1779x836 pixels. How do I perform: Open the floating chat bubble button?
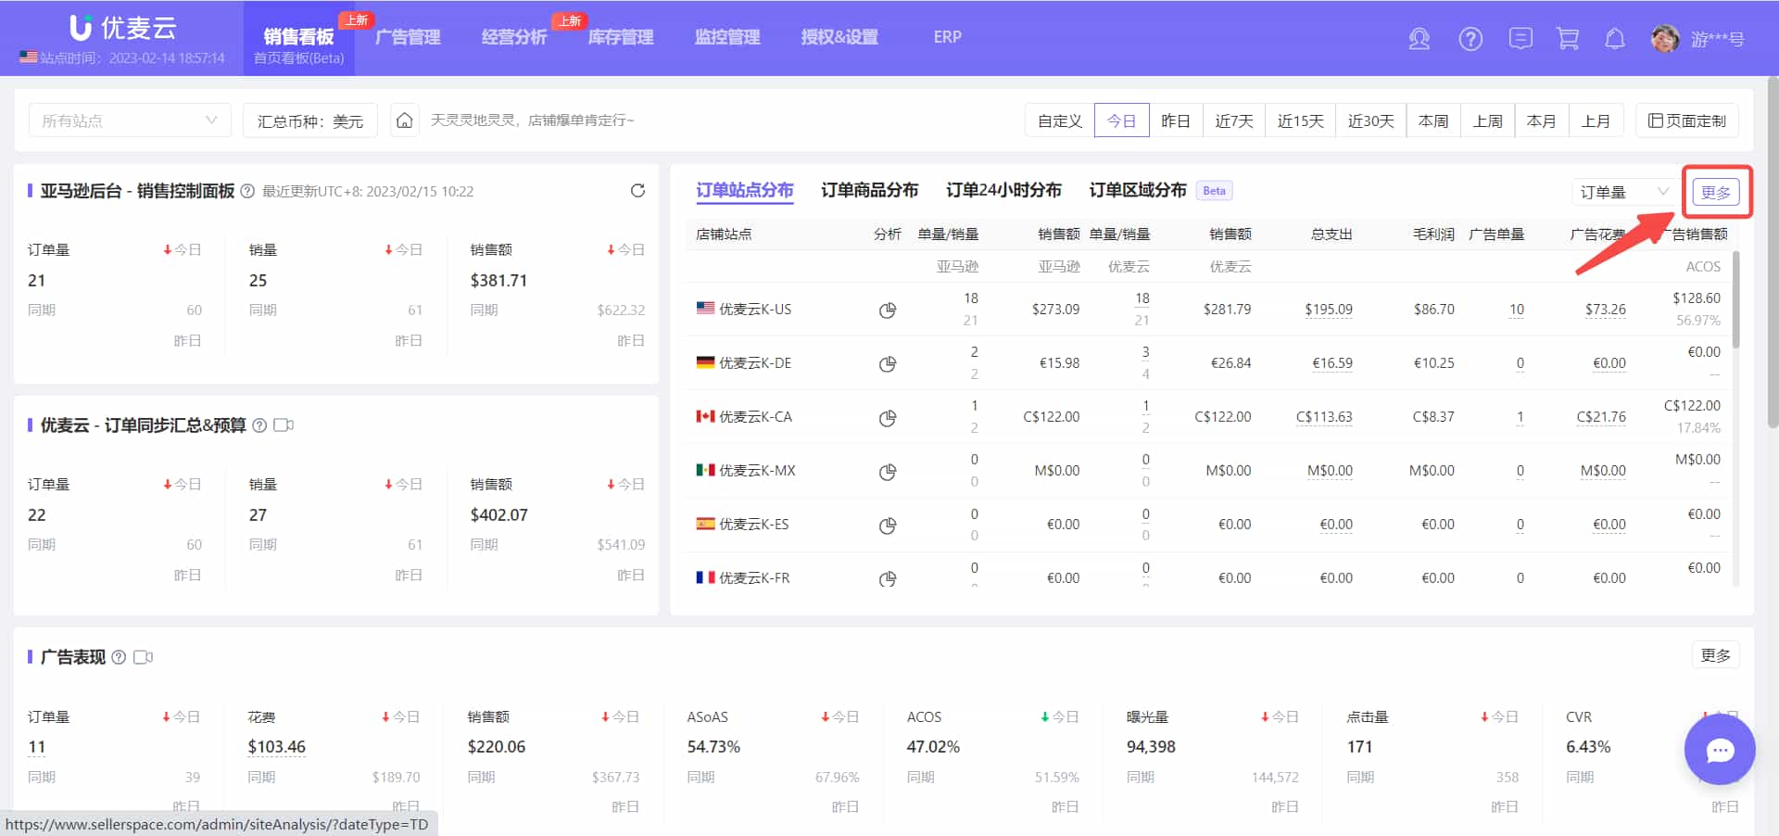click(x=1720, y=750)
